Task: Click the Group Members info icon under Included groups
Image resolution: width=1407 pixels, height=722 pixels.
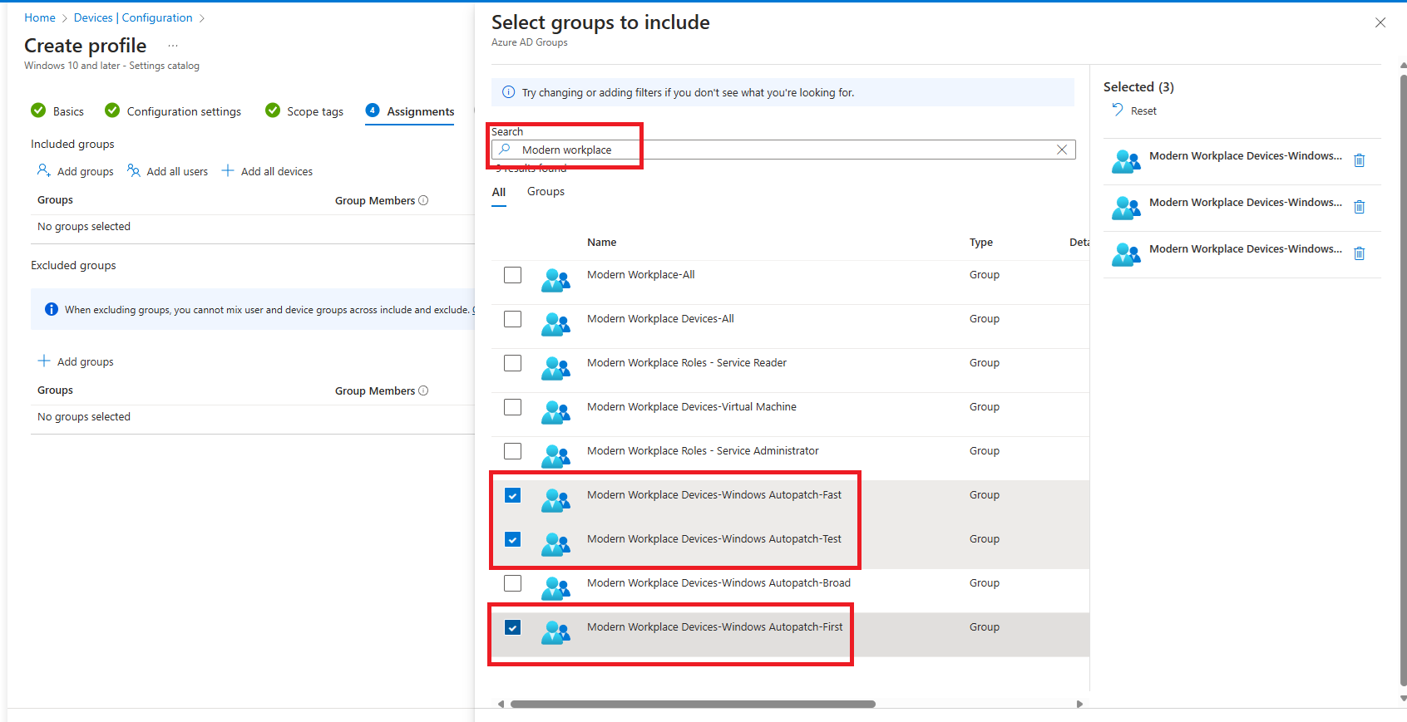Action: click(x=423, y=200)
